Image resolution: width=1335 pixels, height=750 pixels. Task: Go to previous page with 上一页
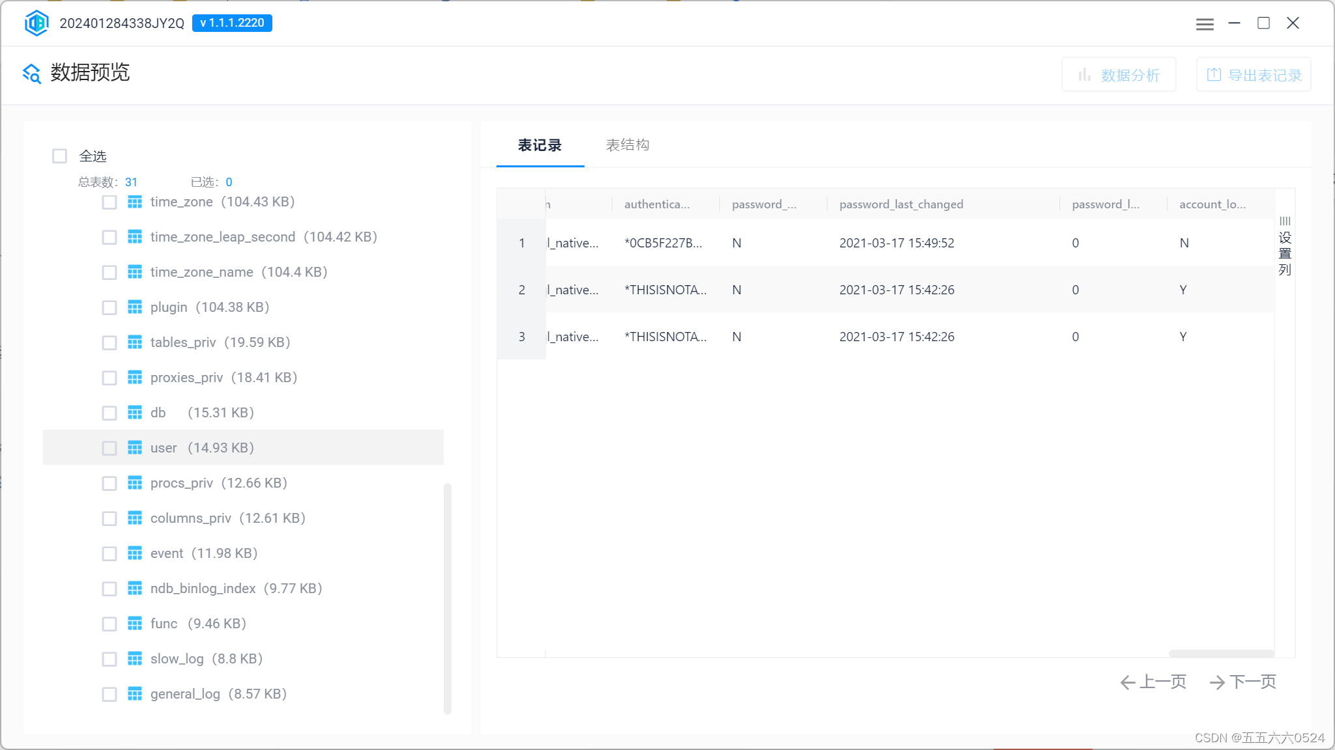[1153, 682]
